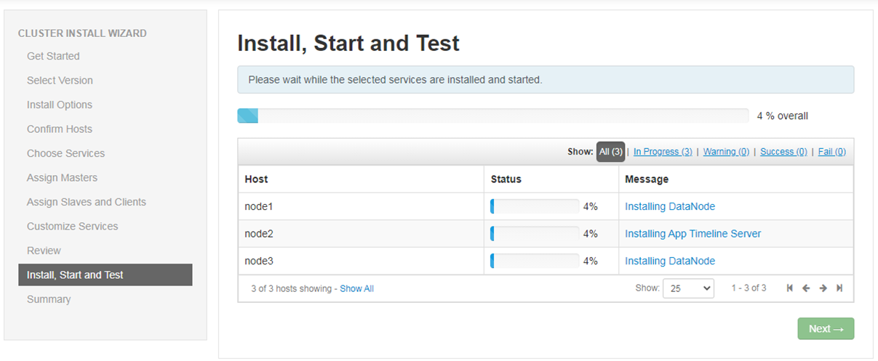The width and height of the screenshot is (878, 361).
Task: Filter hosts by Warning (0)
Action: (x=726, y=152)
